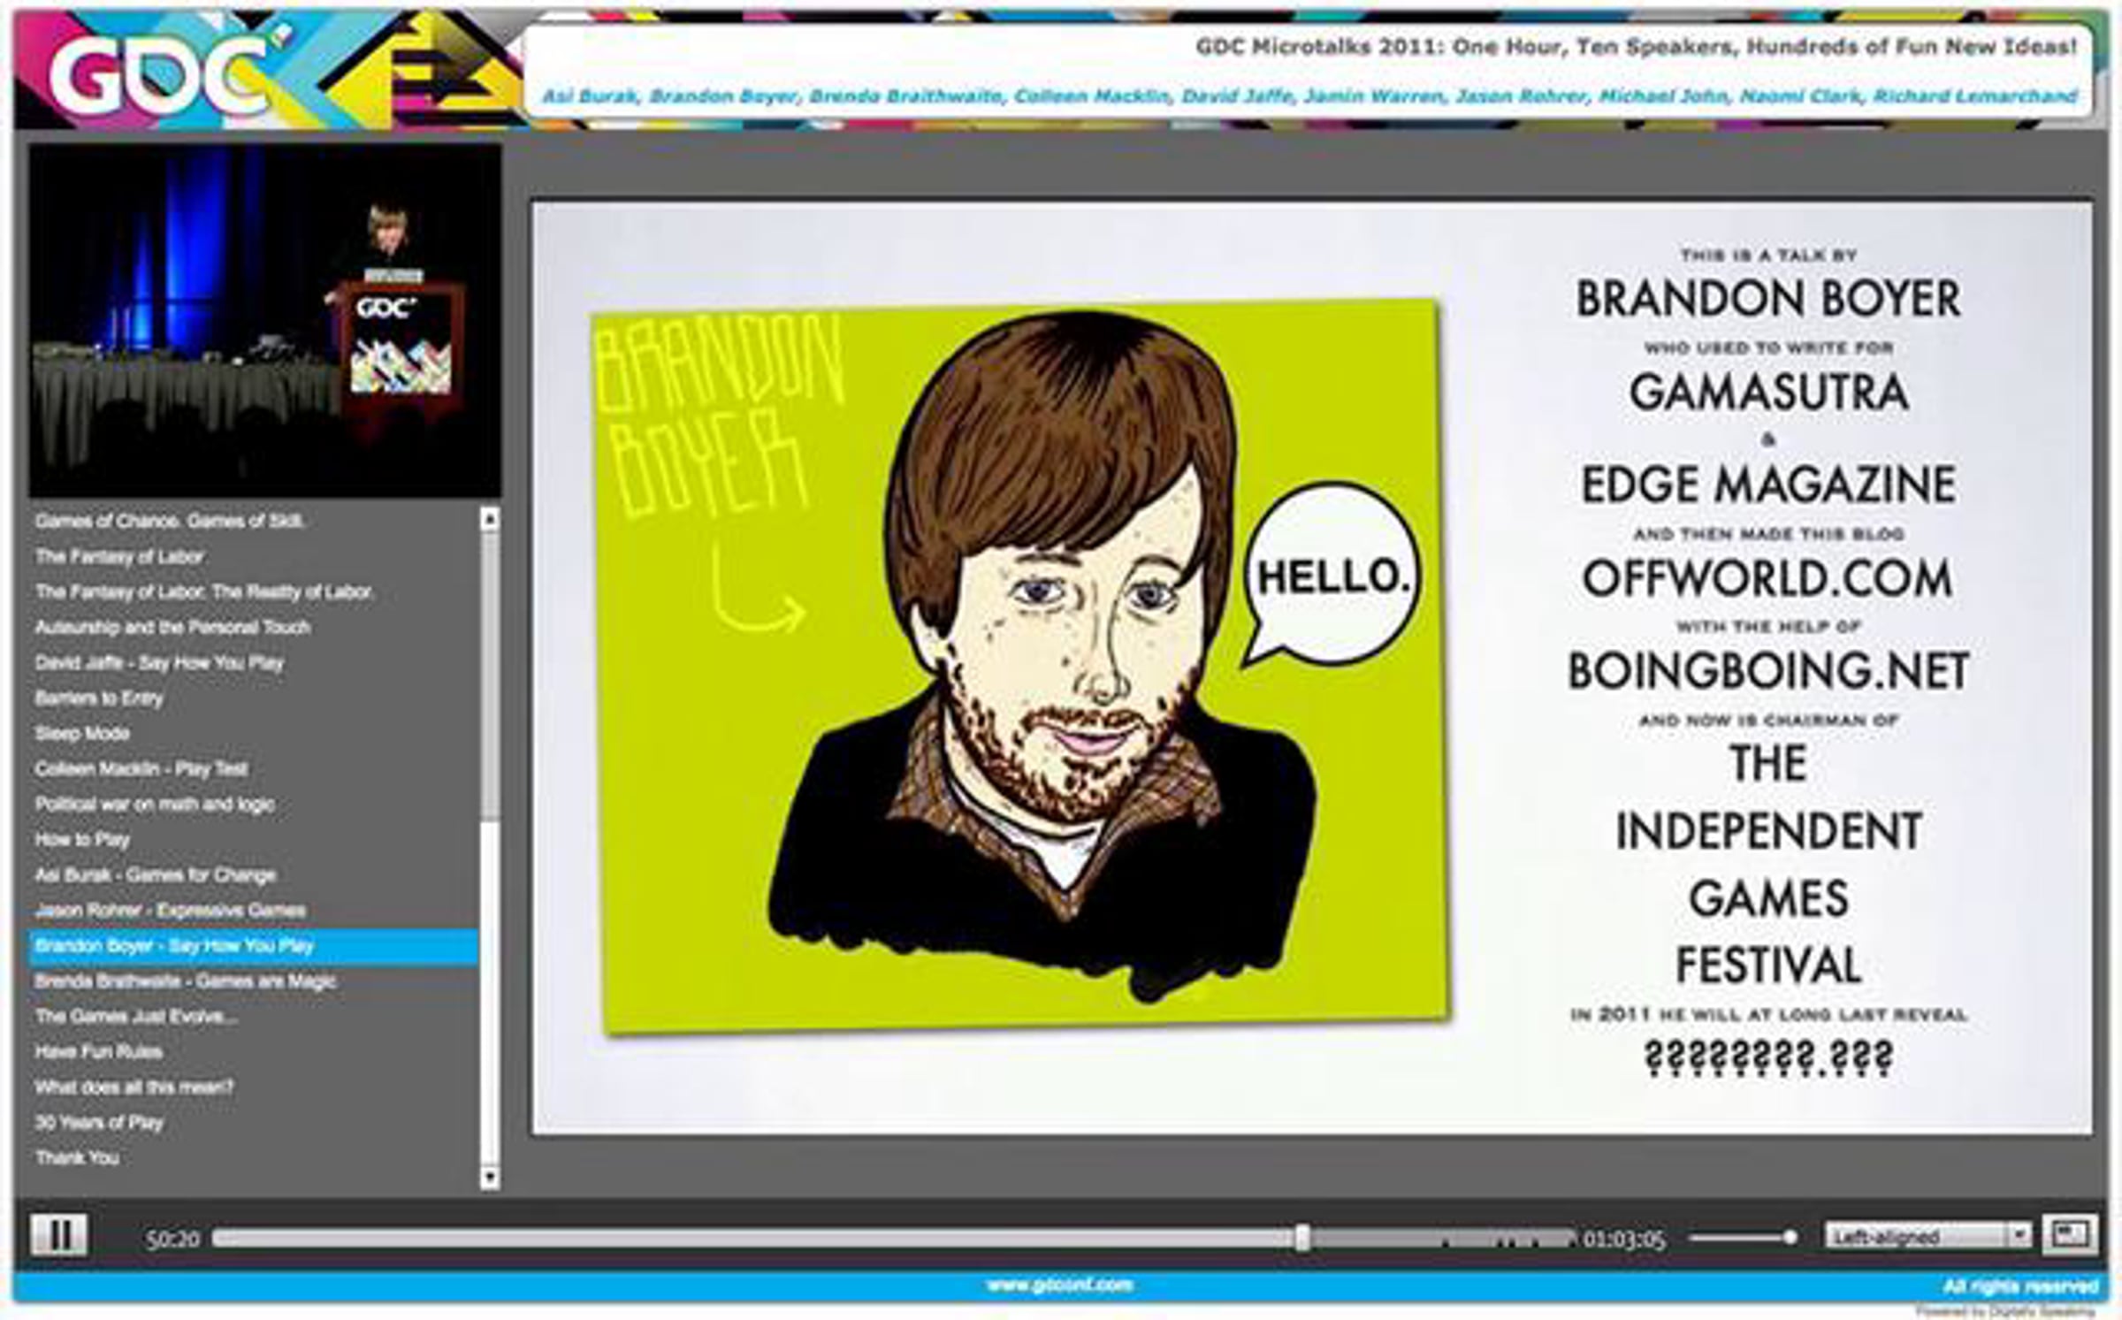Screen dimensions: 2122x1320
Task: Click the elapsed time "50:20"
Action: [x=172, y=1239]
